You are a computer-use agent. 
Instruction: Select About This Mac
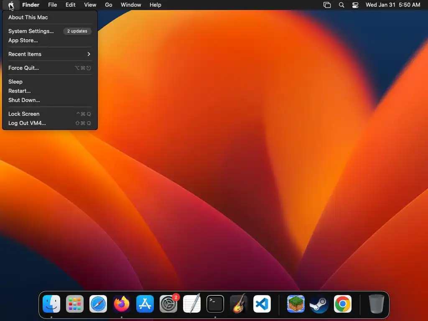[x=50, y=17]
